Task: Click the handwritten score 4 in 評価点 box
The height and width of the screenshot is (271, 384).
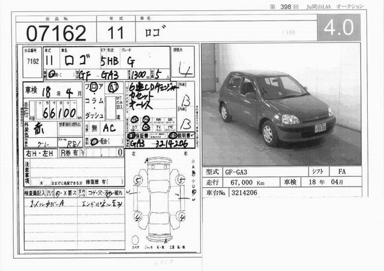Action: pyautogui.click(x=184, y=69)
